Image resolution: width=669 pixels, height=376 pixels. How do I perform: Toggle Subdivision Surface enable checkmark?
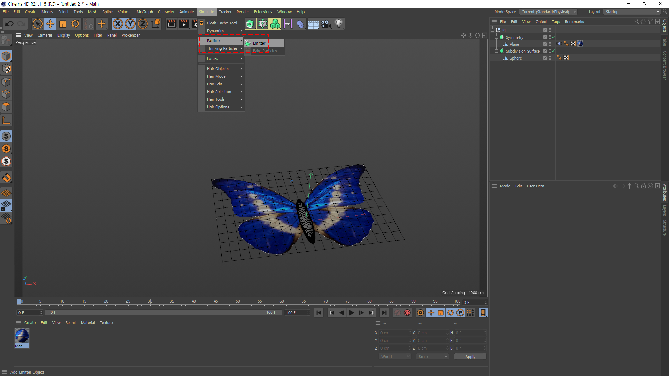[553, 51]
